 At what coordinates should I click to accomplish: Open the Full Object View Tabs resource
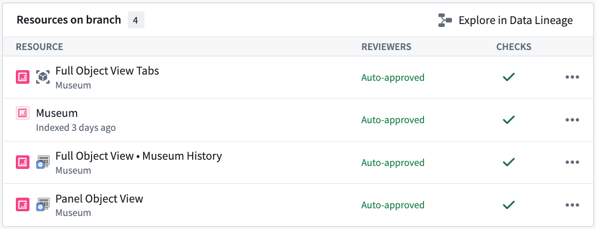point(107,71)
